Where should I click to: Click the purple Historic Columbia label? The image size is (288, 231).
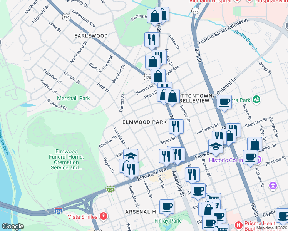tap(226, 160)
